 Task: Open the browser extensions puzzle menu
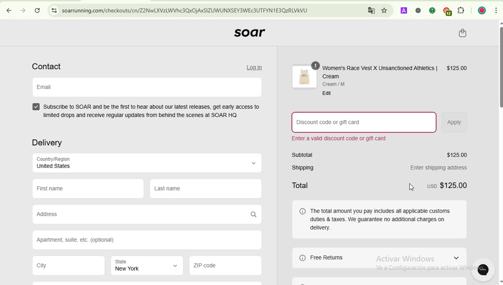(461, 10)
